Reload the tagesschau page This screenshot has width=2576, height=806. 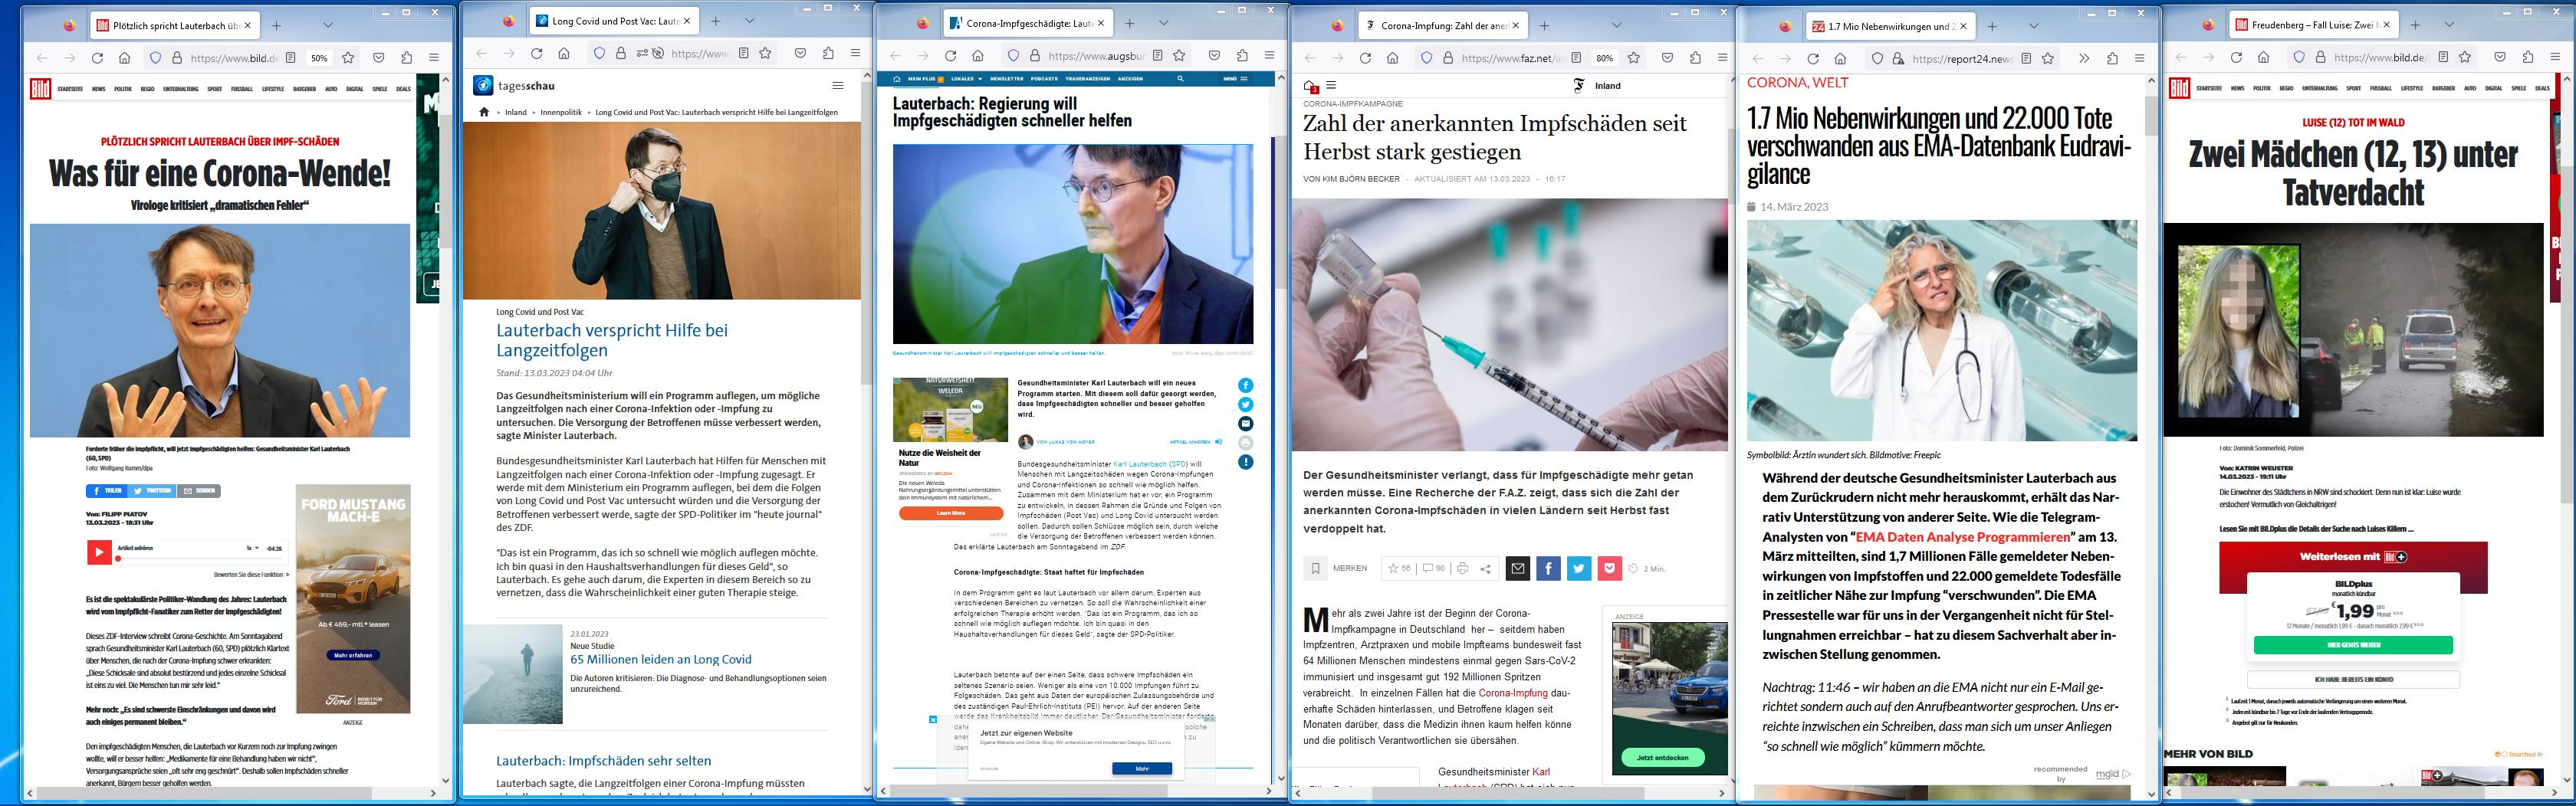[536, 53]
